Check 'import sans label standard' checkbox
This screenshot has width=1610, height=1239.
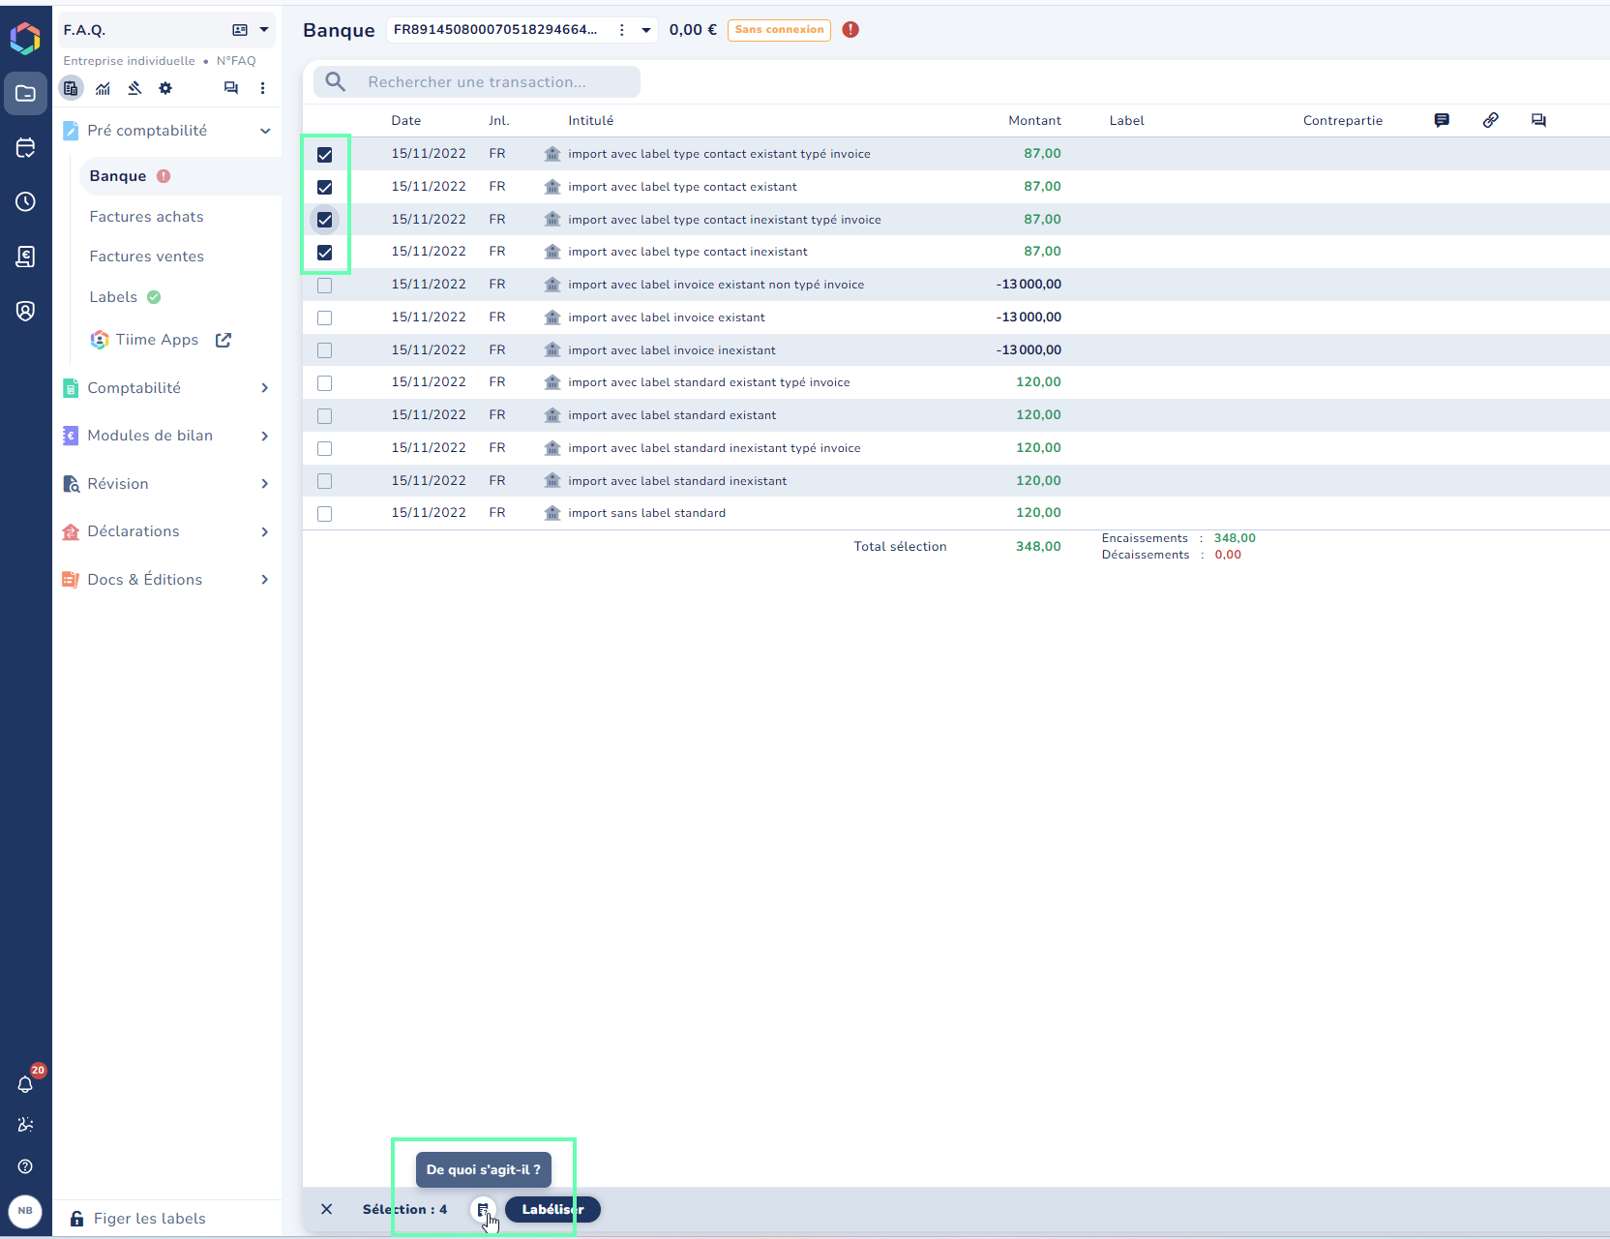(325, 514)
